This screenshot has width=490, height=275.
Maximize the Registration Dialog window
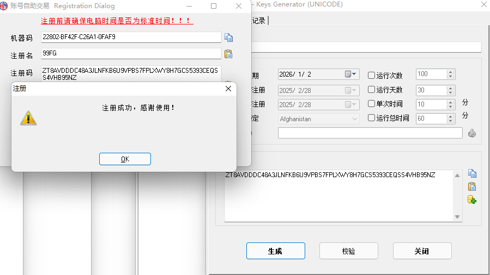point(214,6)
